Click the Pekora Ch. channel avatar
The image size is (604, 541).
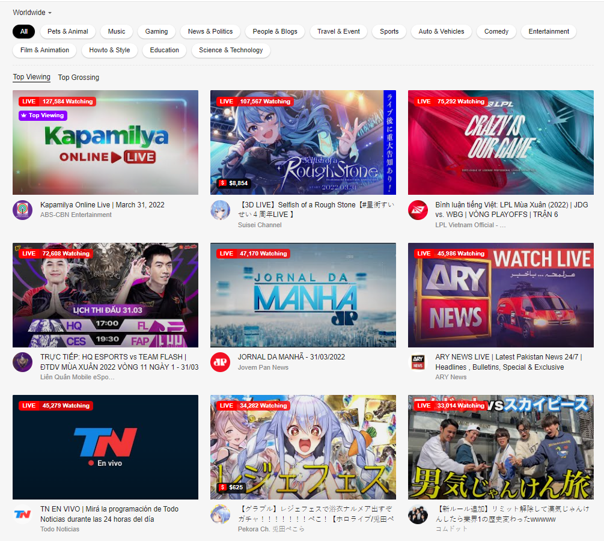pyautogui.click(x=221, y=515)
